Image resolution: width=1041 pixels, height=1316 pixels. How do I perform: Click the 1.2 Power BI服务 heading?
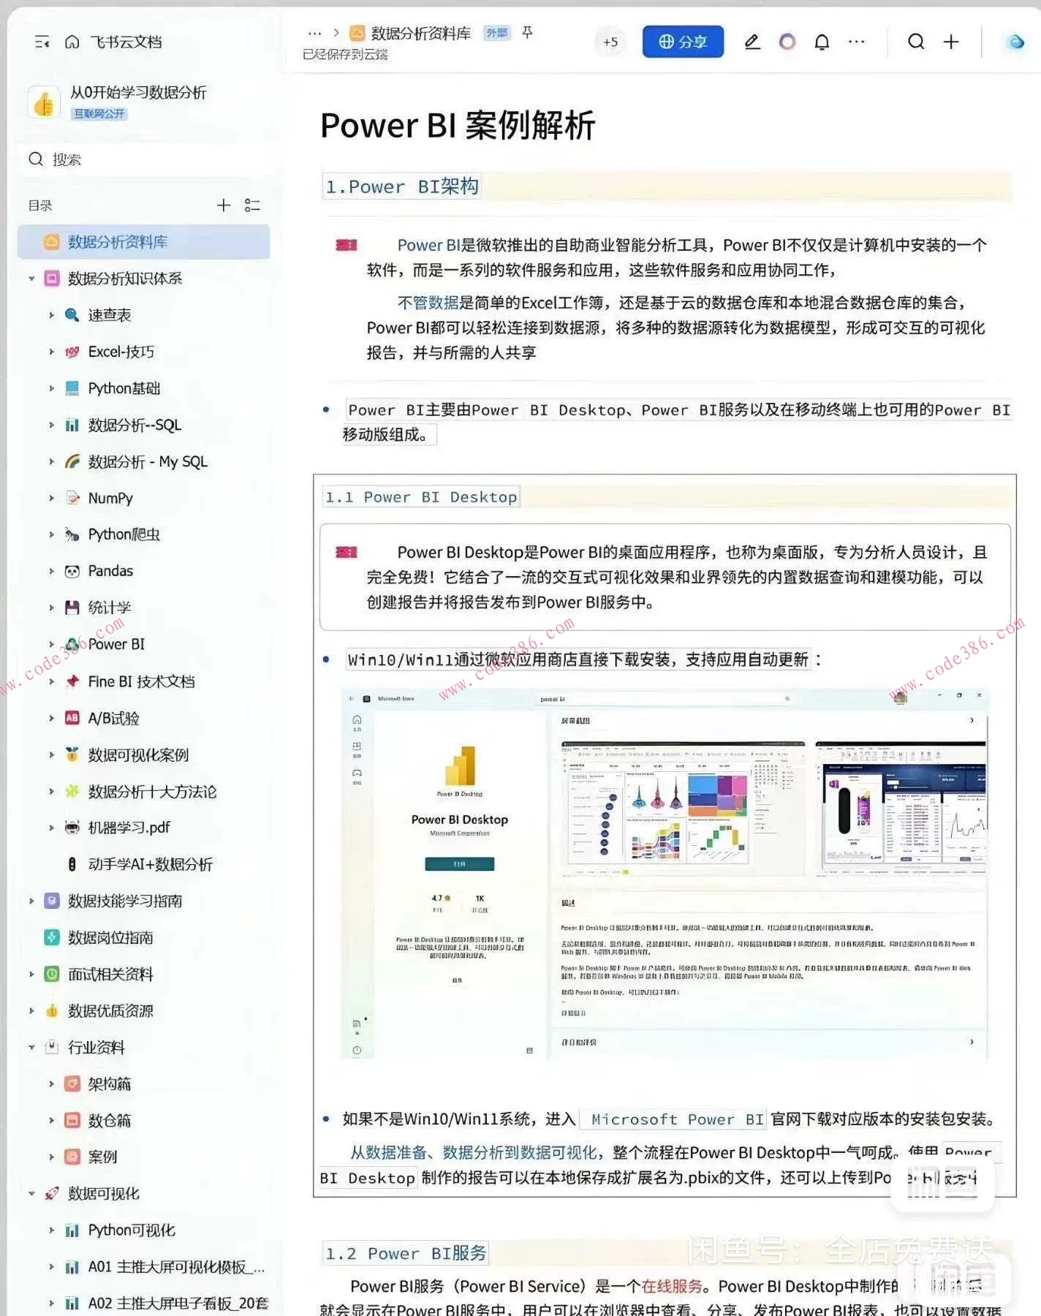(x=406, y=1253)
